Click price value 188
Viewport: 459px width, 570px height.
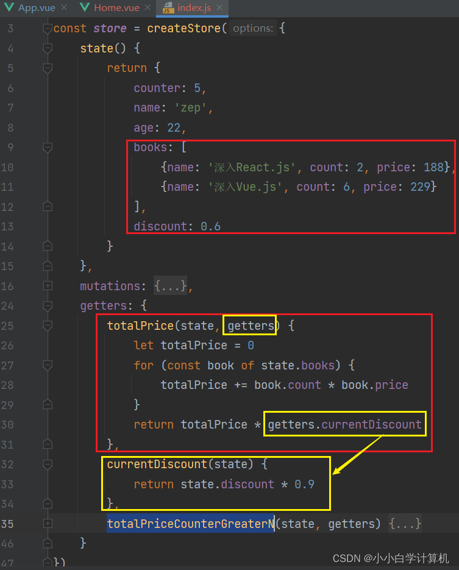pyautogui.click(x=433, y=167)
